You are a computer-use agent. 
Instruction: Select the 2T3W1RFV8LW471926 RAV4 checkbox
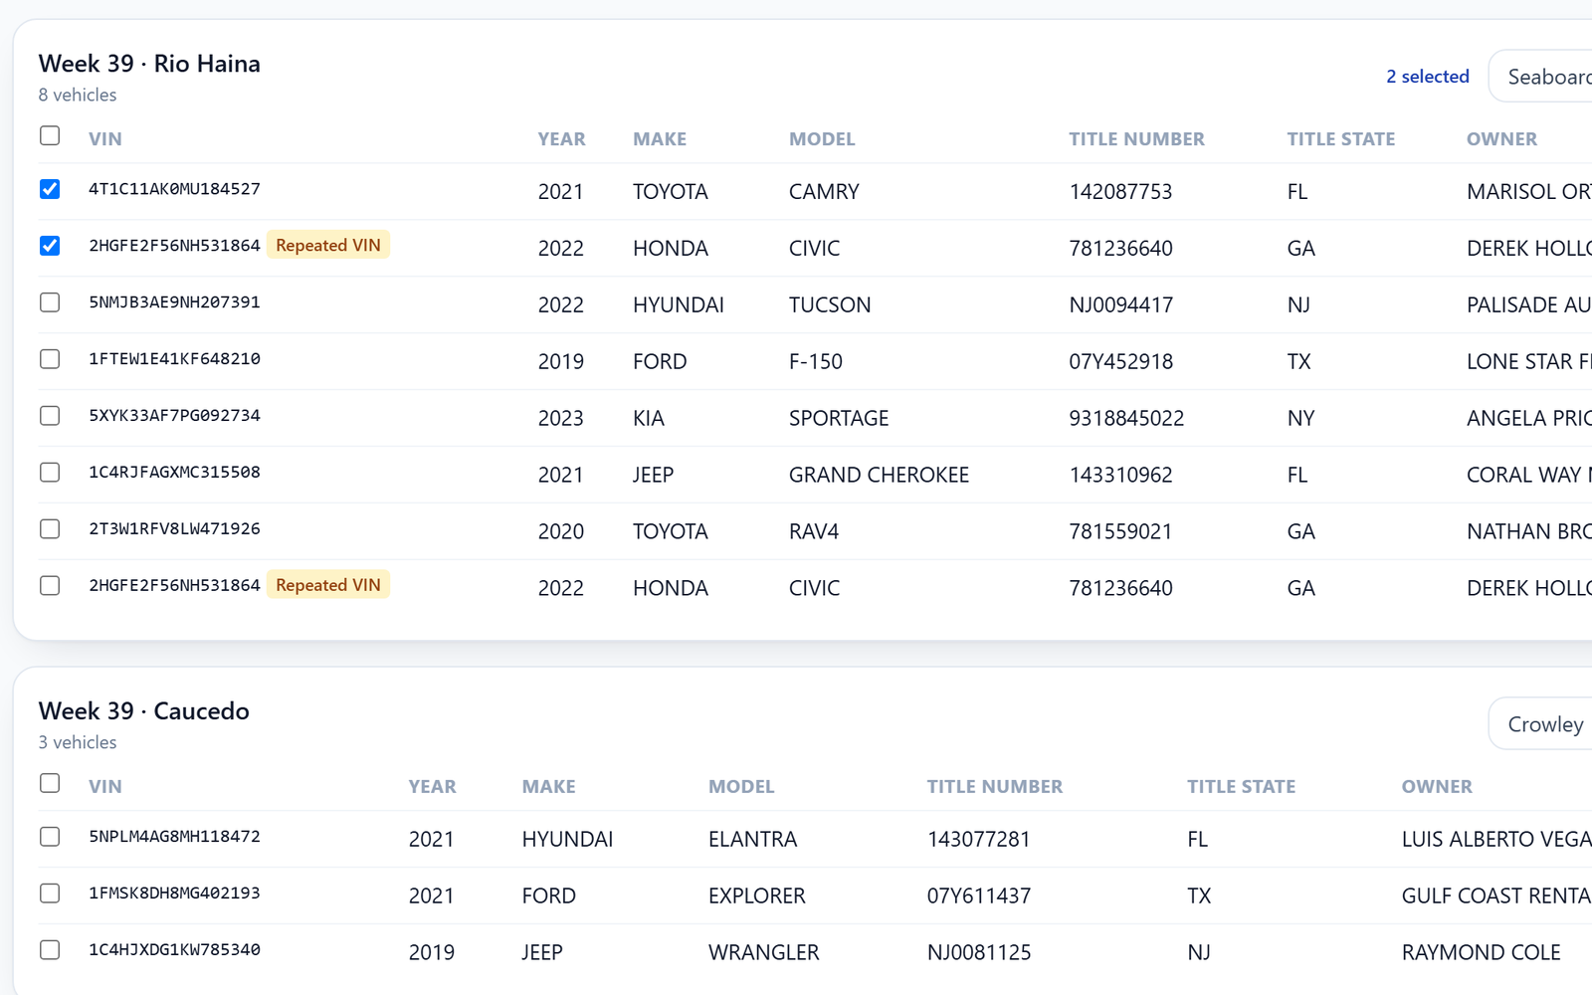coord(50,529)
